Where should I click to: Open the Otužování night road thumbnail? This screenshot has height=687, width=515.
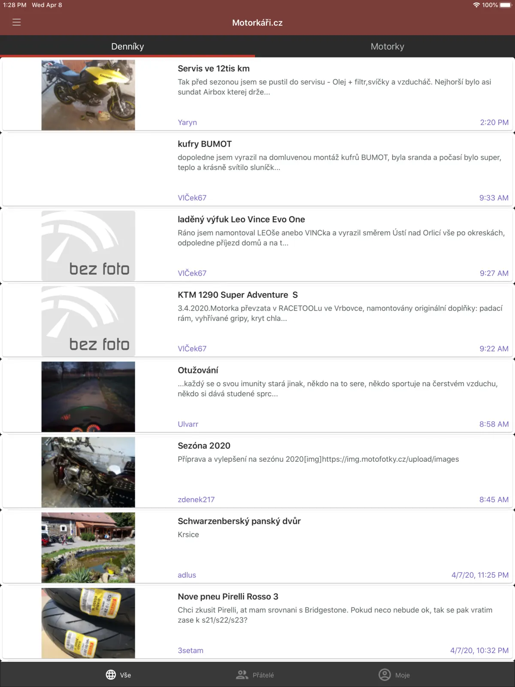coord(88,397)
